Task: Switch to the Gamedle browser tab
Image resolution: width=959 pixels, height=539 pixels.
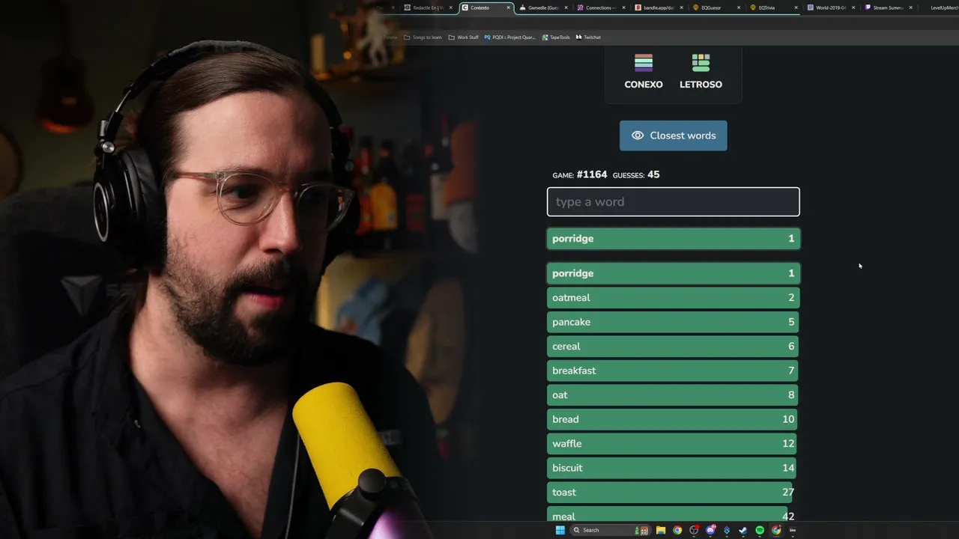Action: click(x=543, y=7)
